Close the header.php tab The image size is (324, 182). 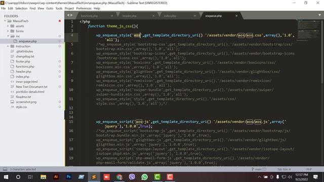(153, 16)
